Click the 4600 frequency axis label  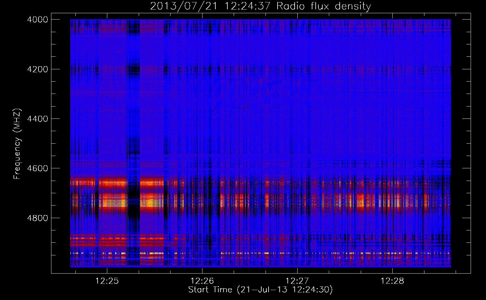tap(38, 168)
